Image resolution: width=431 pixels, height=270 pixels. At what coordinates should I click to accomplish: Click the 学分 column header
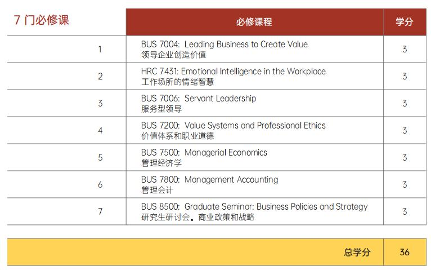(x=404, y=22)
